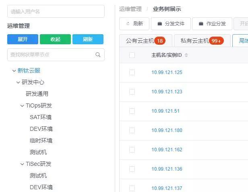Click the briefcase icon on 作业分发
This screenshot has height=192, width=248.
tap(201, 24)
